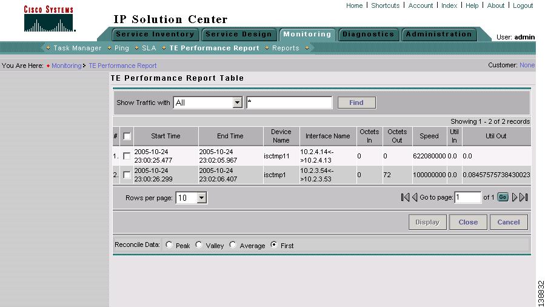
Task: Click the Find button
Action: tap(356, 103)
